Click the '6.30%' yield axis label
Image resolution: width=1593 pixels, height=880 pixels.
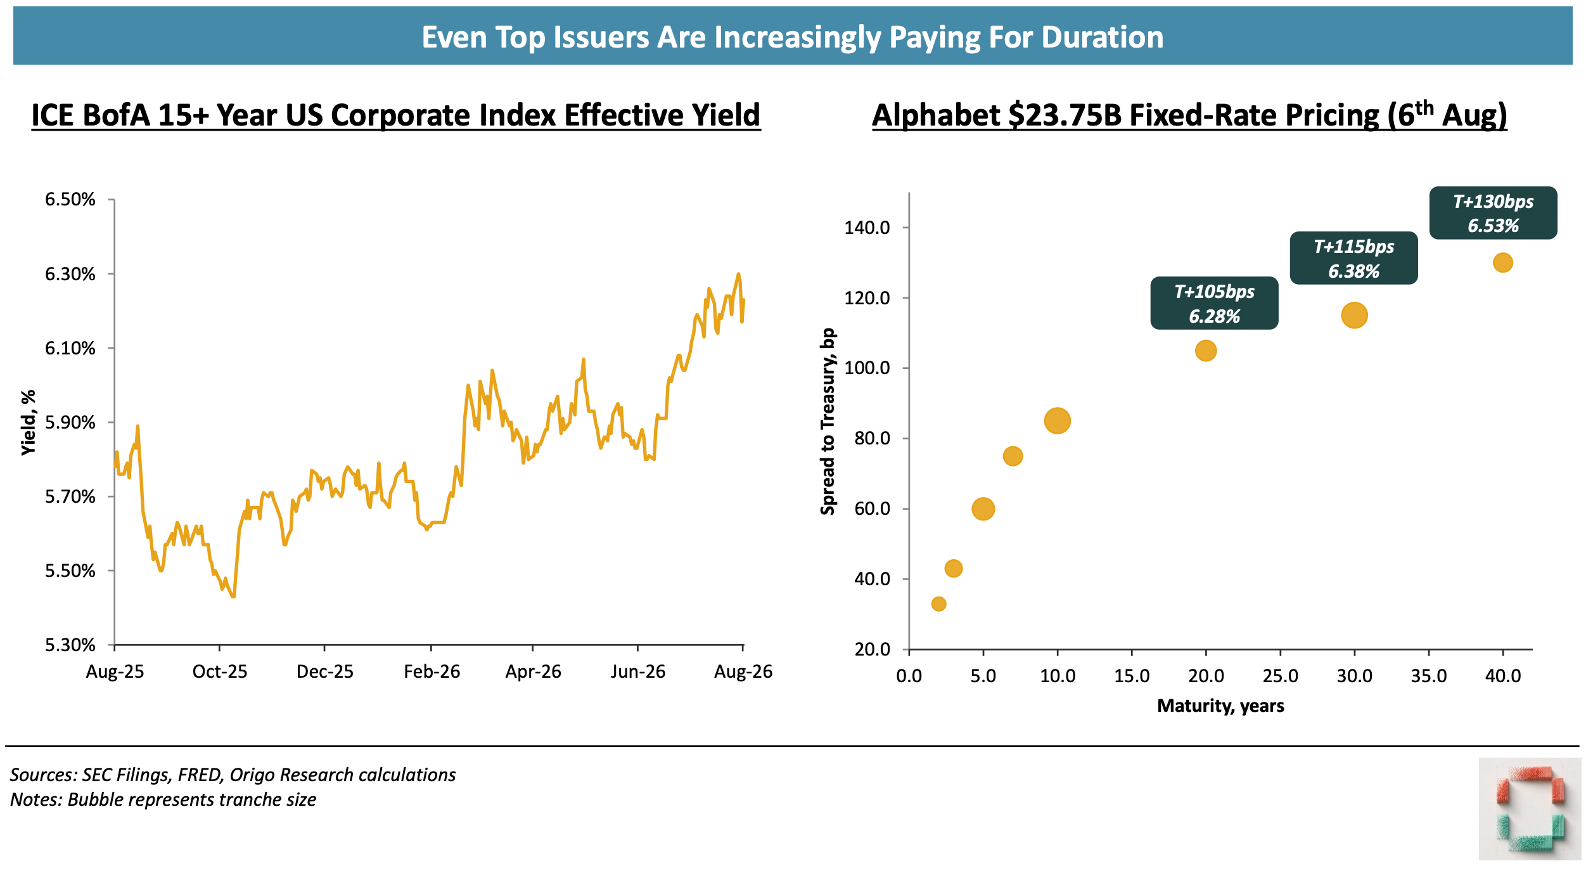[70, 274]
